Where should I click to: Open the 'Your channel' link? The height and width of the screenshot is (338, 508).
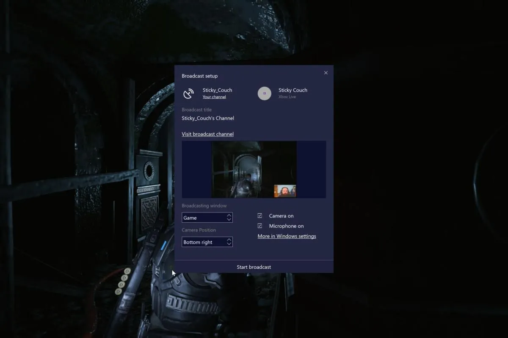click(214, 97)
